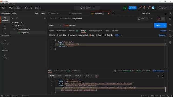Click the Send button
The width and height of the screenshot is (173, 97).
click(x=158, y=25)
